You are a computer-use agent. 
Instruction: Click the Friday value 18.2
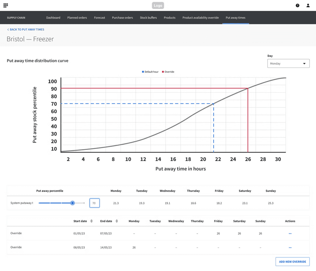pyautogui.click(x=219, y=203)
